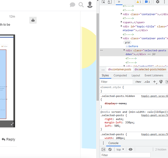The width and height of the screenshot is (168, 158).
Task: Click the grid badge in the DOM tree
Action: click(127, 42)
